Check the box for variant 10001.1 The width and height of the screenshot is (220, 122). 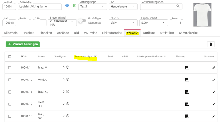[x=10, y=68]
